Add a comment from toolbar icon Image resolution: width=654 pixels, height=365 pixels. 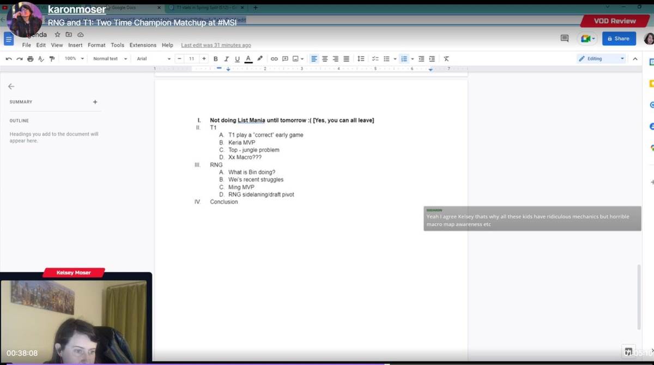pyautogui.click(x=284, y=59)
